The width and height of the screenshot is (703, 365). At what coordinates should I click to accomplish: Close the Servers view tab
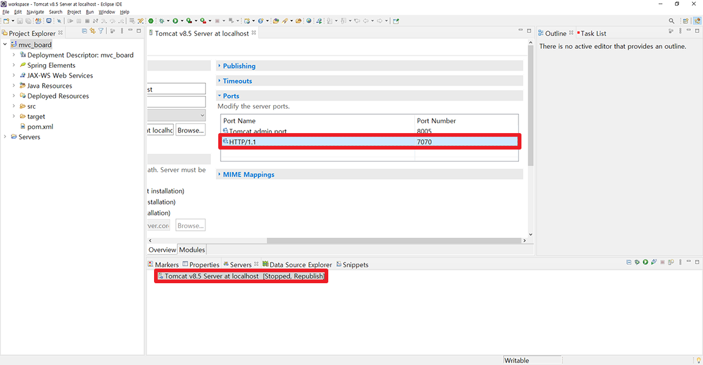(257, 264)
